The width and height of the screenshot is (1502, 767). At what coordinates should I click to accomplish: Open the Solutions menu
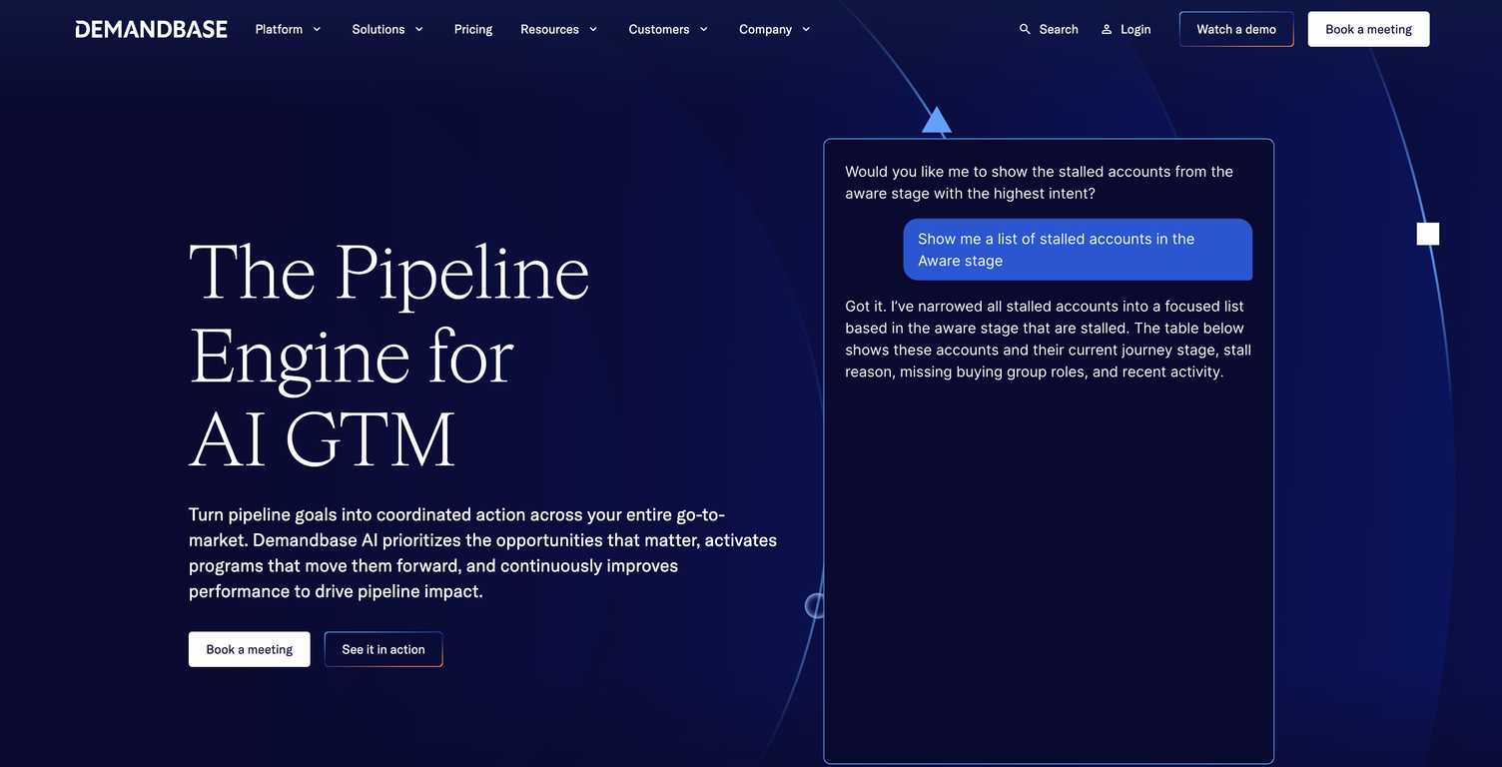click(378, 29)
